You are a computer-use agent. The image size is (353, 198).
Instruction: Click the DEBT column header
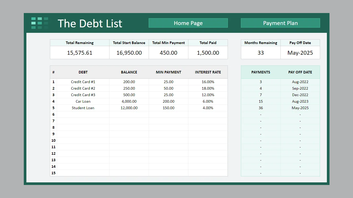tap(83, 72)
